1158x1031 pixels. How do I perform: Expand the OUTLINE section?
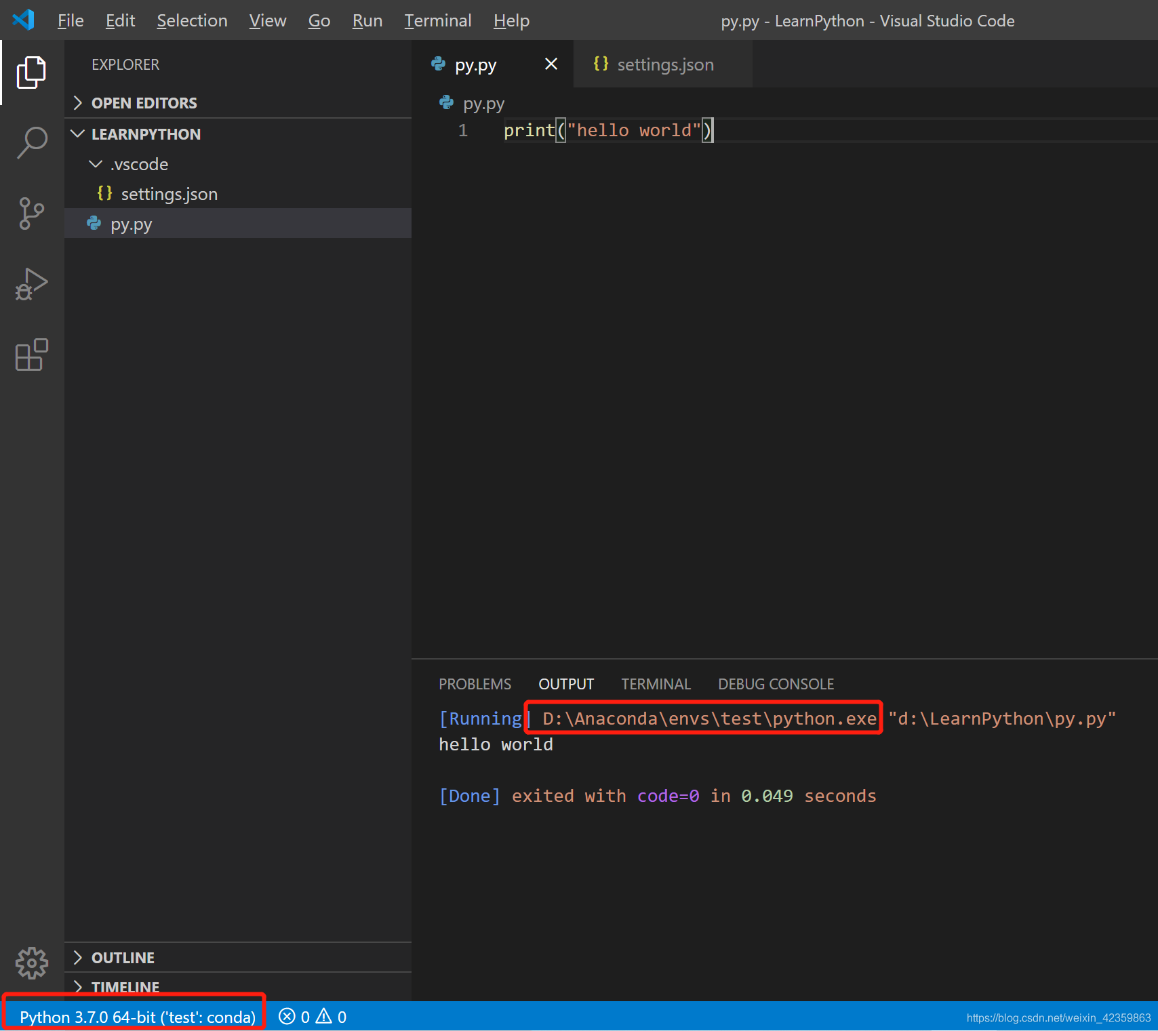(x=238, y=957)
